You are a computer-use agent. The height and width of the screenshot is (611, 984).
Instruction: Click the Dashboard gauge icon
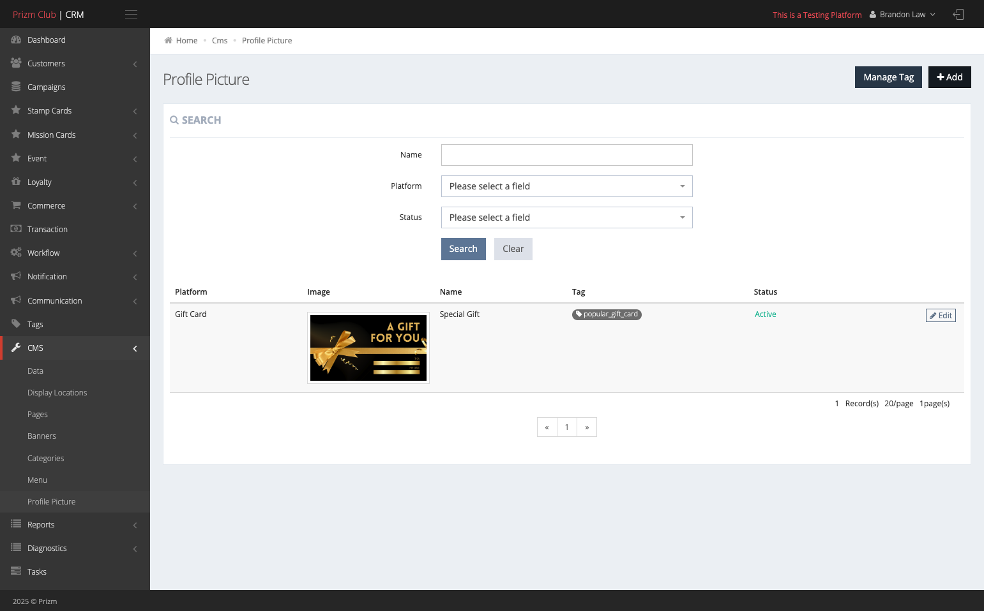pyautogui.click(x=16, y=40)
